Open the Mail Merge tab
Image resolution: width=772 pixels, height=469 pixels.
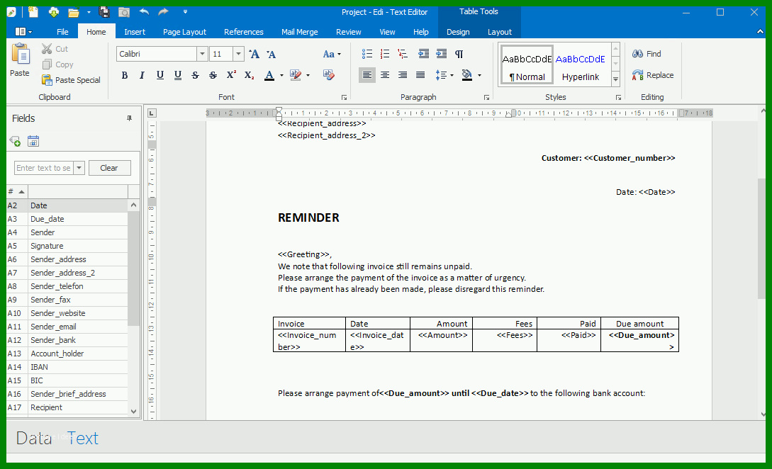pyautogui.click(x=300, y=32)
